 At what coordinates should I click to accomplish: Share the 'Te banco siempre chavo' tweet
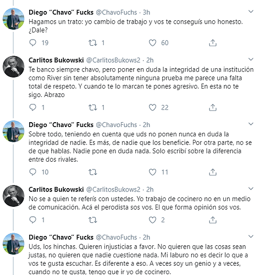coord(213,107)
